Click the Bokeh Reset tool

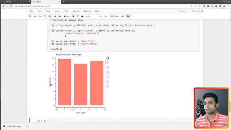pos(108,82)
